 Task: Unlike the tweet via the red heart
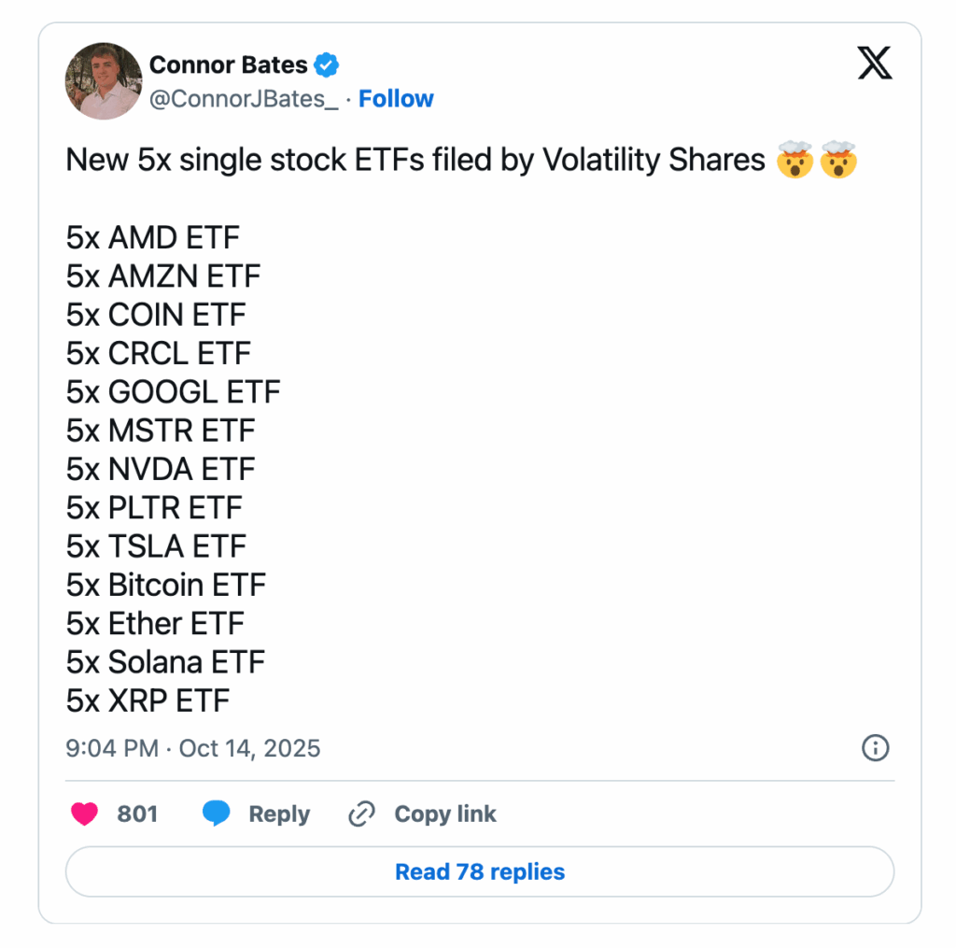tap(84, 814)
